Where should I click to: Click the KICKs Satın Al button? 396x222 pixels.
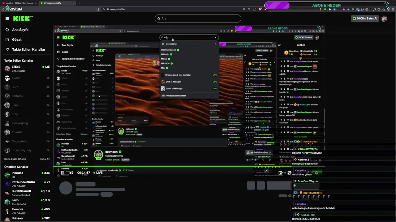point(365,18)
